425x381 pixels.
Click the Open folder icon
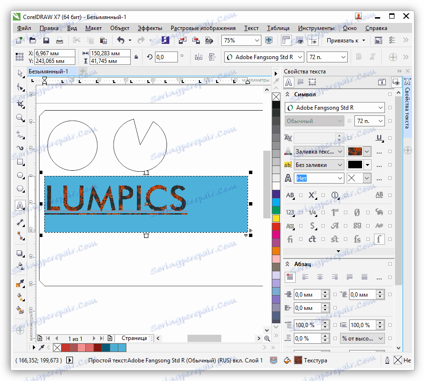[x=33, y=41]
